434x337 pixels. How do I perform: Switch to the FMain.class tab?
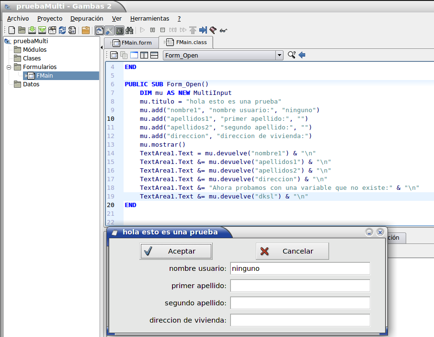(x=186, y=42)
